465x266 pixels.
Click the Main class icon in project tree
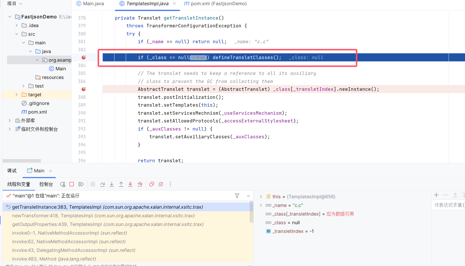click(x=52, y=69)
